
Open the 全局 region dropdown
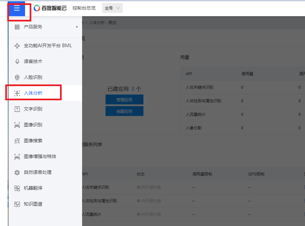(112, 8)
